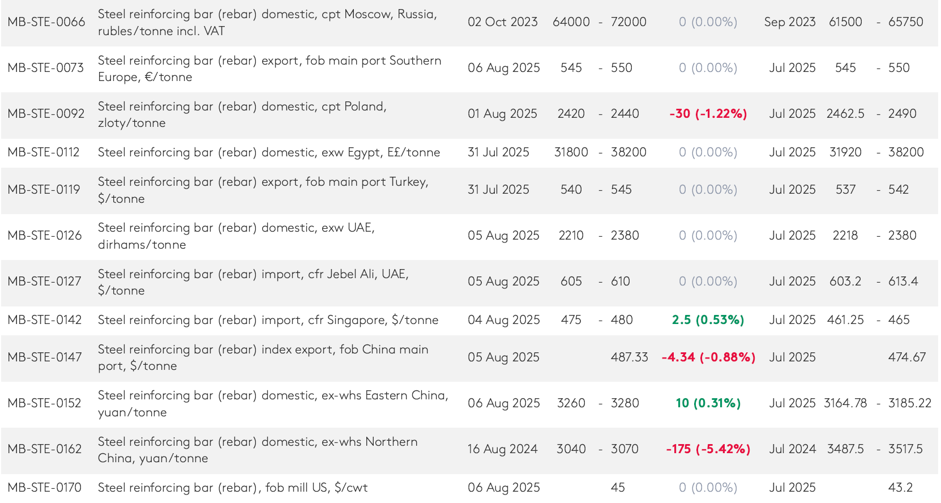Open the Turkey rebar export fob description

(x=263, y=190)
